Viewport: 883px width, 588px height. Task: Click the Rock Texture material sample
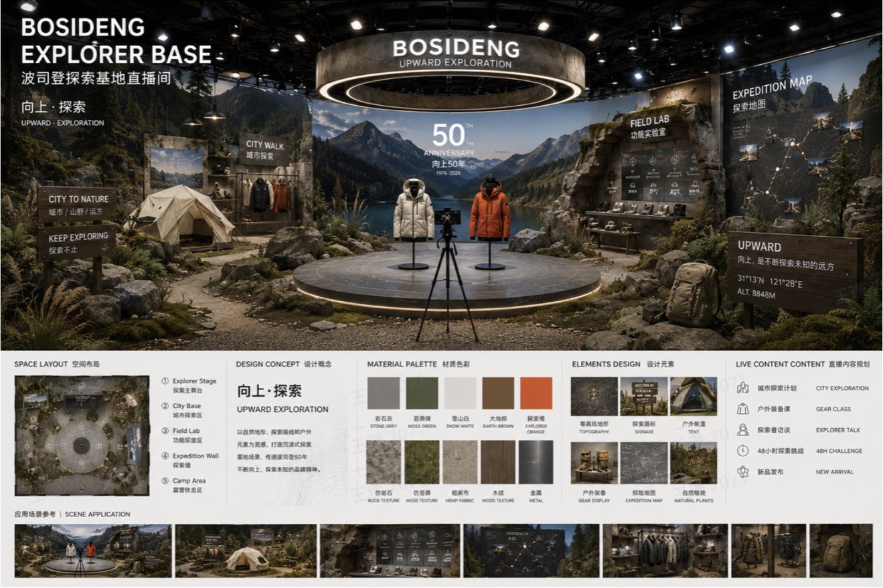pyautogui.click(x=384, y=462)
